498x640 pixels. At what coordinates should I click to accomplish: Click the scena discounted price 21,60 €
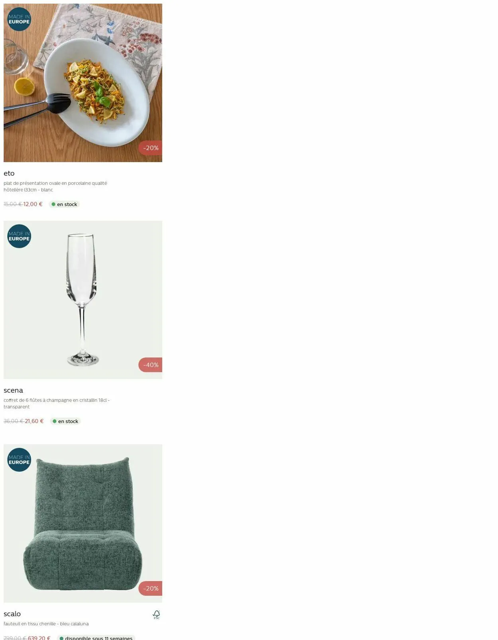click(x=34, y=421)
